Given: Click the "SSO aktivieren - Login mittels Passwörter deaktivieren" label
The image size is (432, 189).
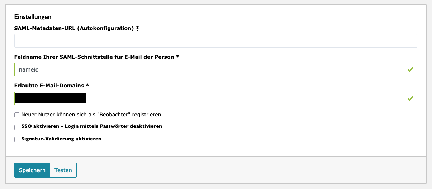Looking at the screenshot, I should (92, 126).
